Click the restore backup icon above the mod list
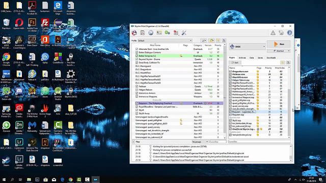Image resolution: width=326 pixels, height=183 pixels. click(218, 41)
